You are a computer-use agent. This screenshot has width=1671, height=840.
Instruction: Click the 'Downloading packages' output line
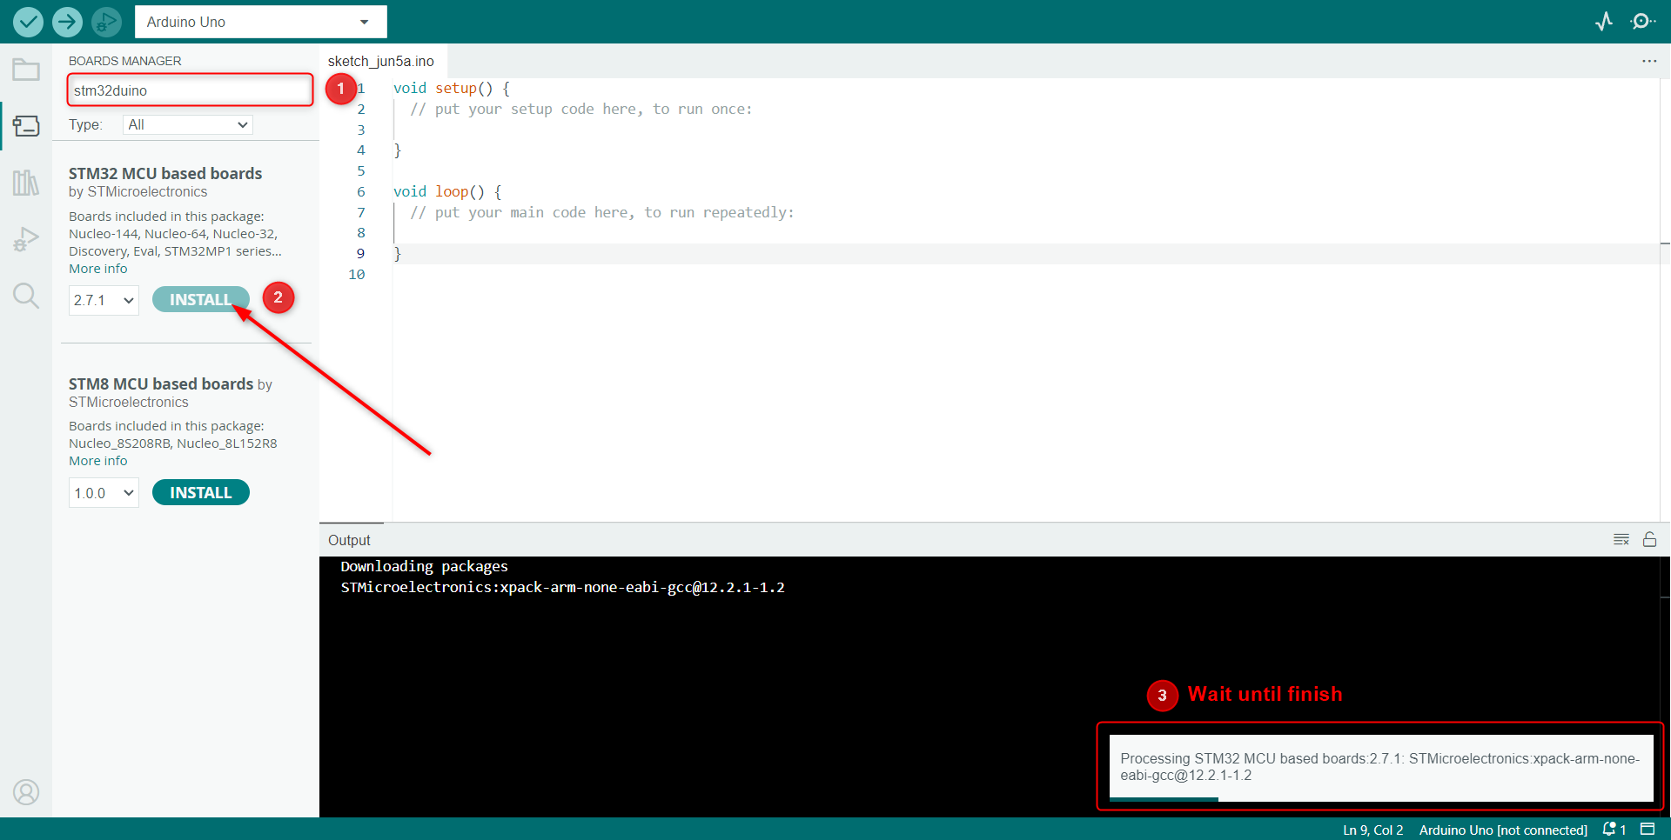[x=424, y=566]
